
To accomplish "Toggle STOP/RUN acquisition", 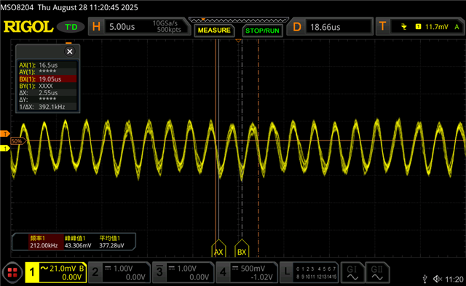I will click(262, 31).
